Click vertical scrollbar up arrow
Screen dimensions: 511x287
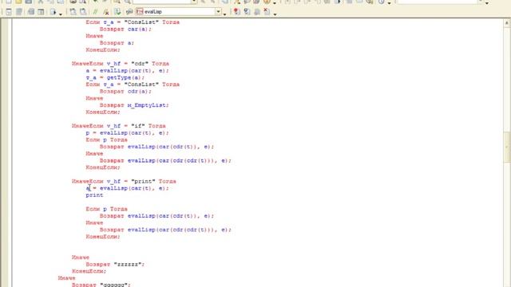pyautogui.click(x=507, y=23)
